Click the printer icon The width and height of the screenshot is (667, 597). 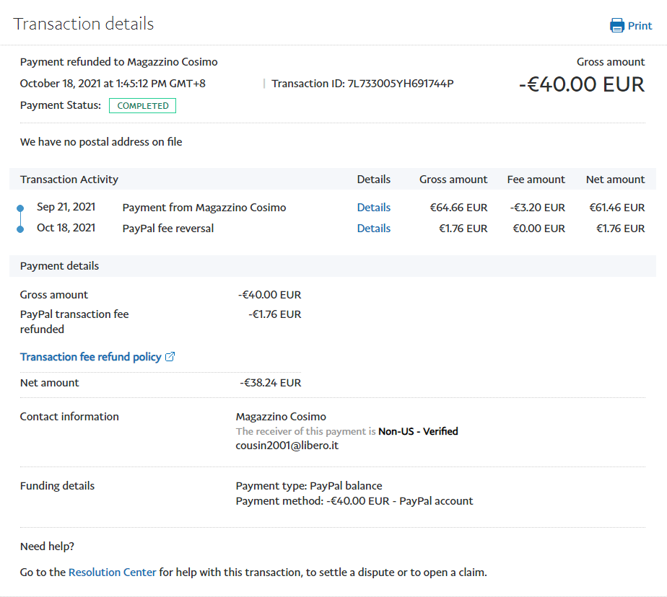(x=616, y=26)
